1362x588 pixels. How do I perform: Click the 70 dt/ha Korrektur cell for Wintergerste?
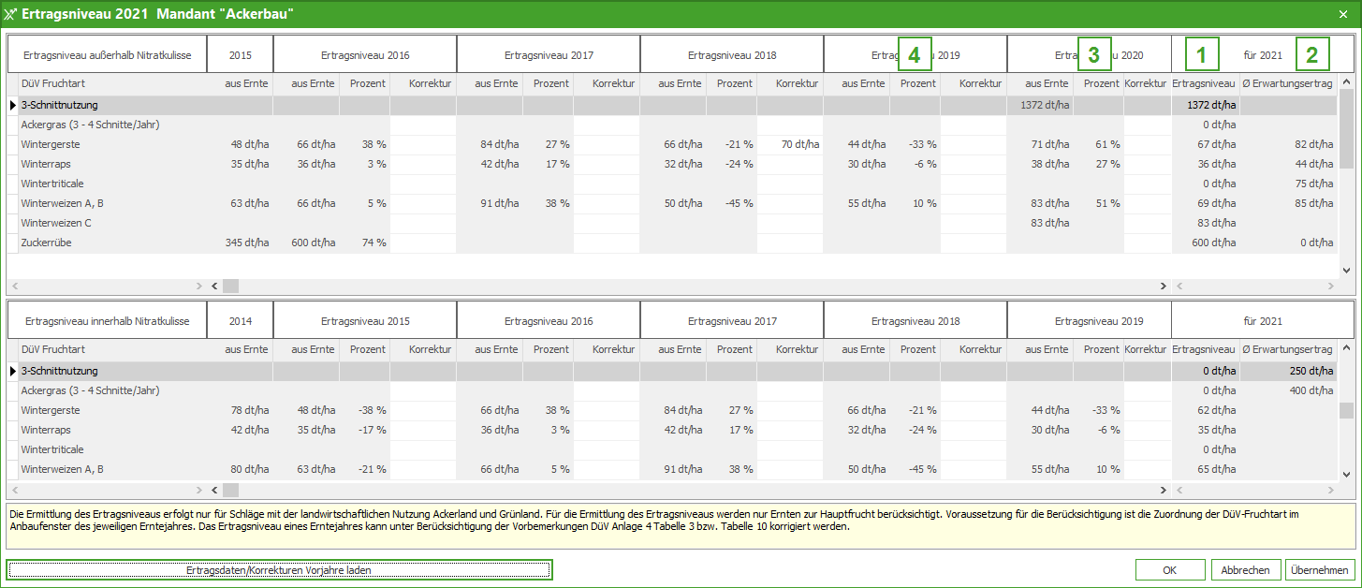(x=789, y=144)
